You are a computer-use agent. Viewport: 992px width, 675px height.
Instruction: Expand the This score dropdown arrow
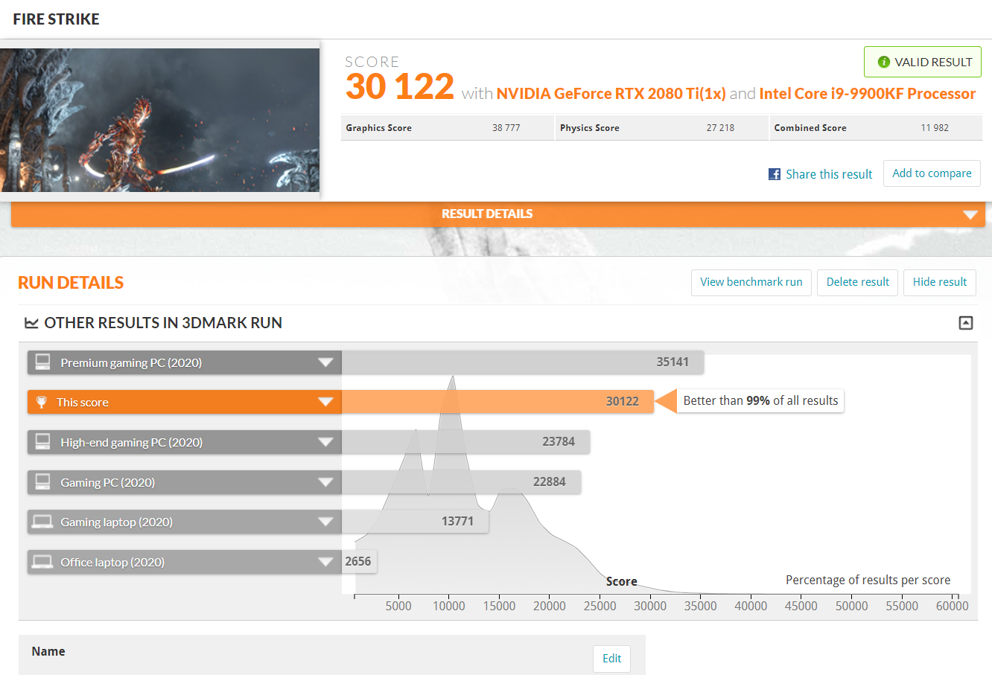pyautogui.click(x=325, y=402)
